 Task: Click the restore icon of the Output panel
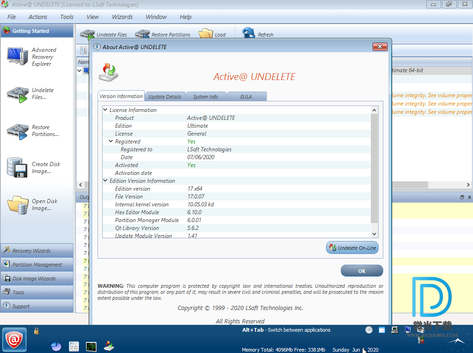pos(462,197)
